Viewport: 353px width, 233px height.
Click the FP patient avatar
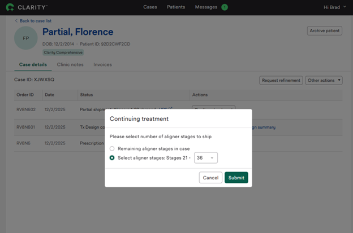tap(25, 39)
